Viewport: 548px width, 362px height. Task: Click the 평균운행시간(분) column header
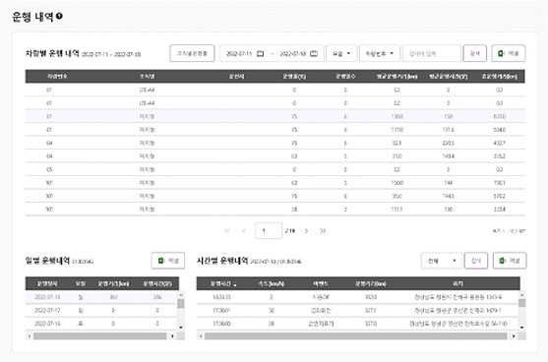448,76
